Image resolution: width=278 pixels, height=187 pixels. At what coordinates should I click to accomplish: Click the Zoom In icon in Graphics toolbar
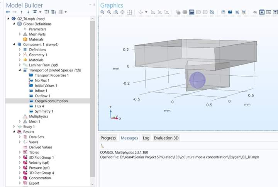[102, 12]
